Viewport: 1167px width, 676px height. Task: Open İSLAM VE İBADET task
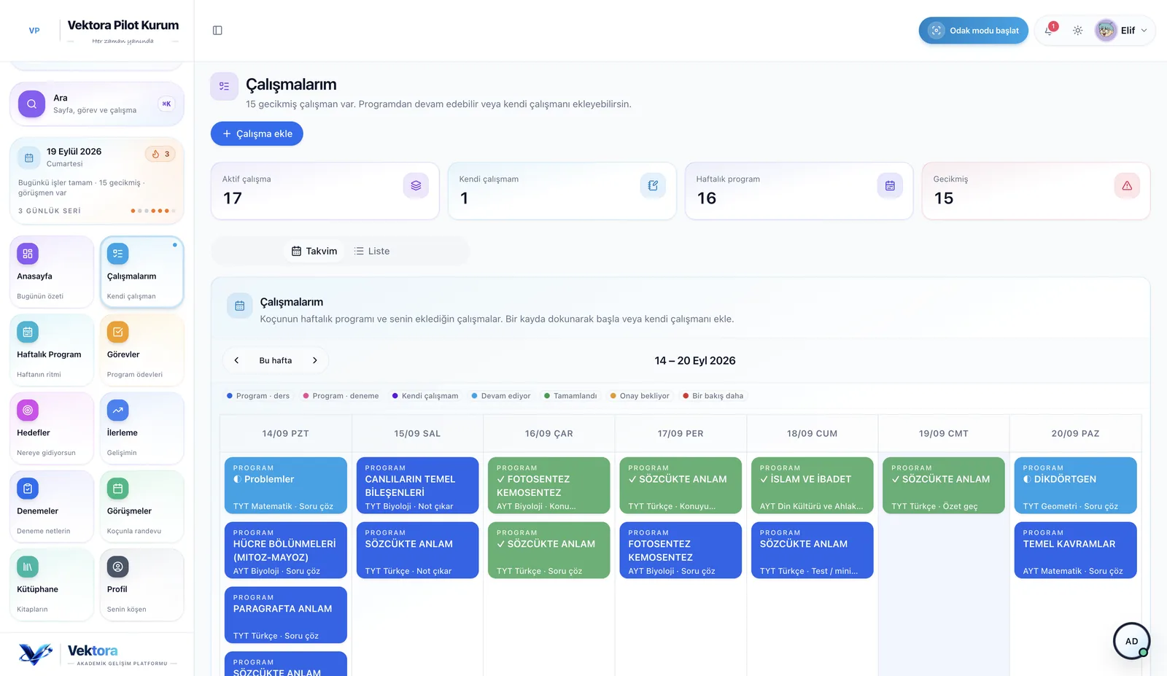coord(812,486)
